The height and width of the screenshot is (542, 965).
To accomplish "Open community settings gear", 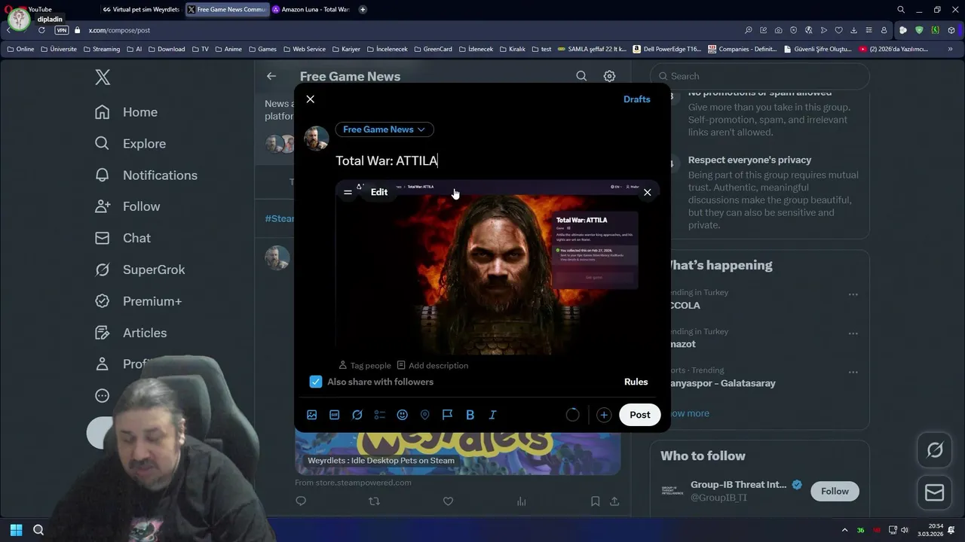I will 609,76.
